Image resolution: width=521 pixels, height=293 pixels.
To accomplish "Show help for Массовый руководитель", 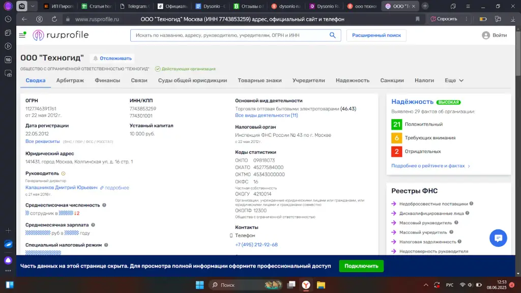I will tap(456, 223).
